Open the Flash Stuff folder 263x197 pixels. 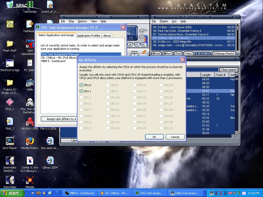tap(10, 46)
